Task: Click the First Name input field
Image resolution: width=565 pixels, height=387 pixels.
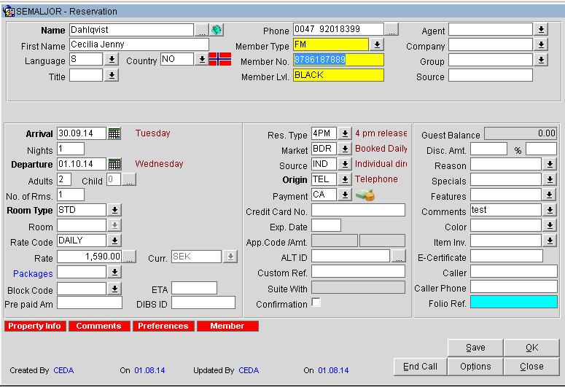Action: (x=139, y=44)
